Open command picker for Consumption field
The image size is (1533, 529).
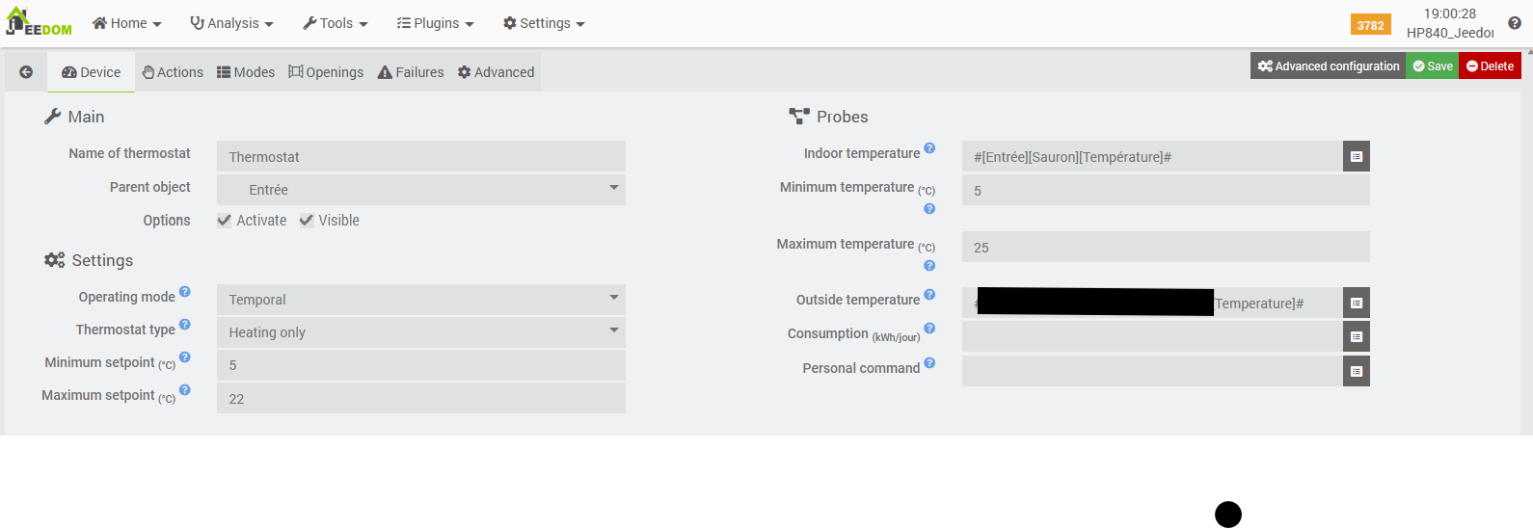[x=1356, y=336]
